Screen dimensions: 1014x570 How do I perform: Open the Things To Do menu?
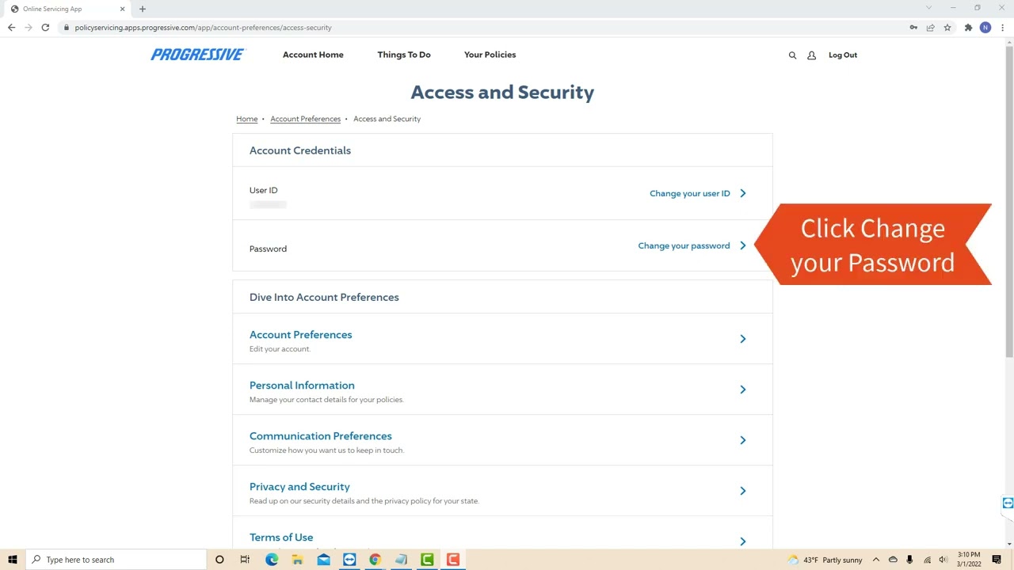[404, 55]
